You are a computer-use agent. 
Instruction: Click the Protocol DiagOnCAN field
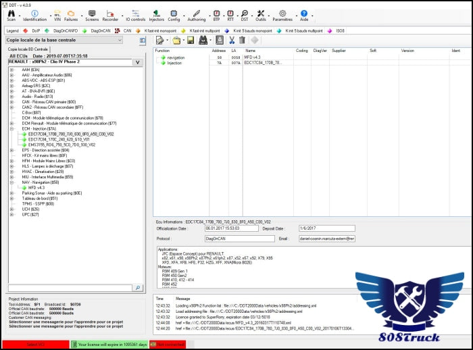coord(240,239)
